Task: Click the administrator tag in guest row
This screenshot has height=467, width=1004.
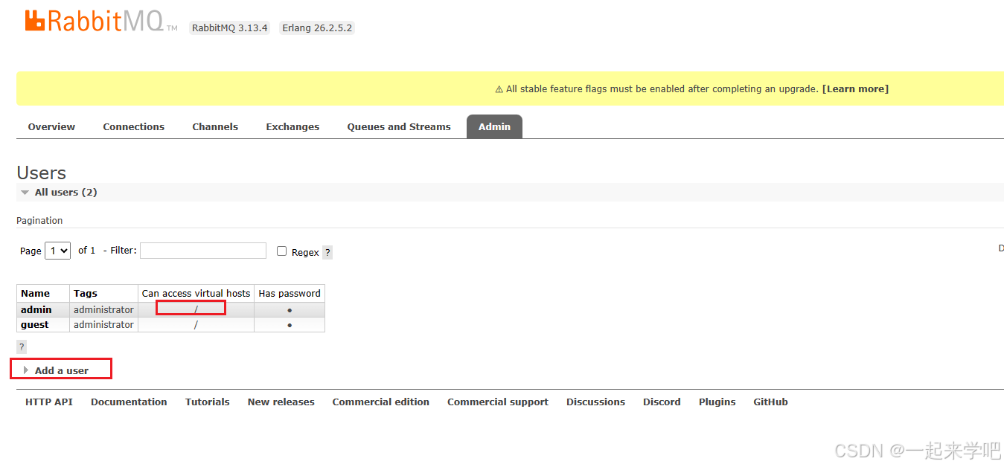Action: (103, 325)
